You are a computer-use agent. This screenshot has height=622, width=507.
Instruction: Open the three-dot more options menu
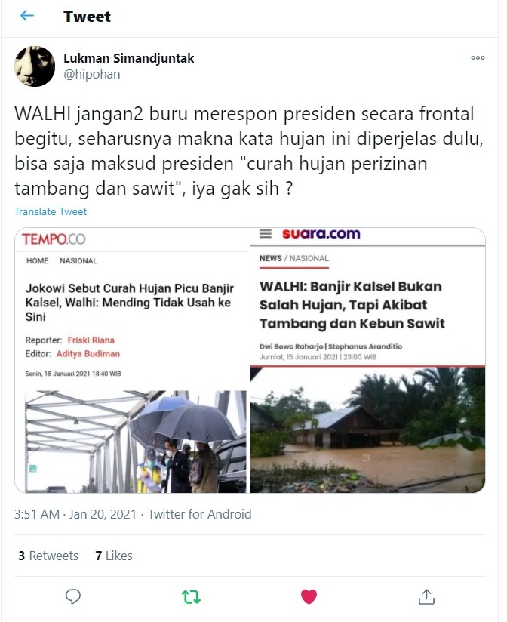478,58
